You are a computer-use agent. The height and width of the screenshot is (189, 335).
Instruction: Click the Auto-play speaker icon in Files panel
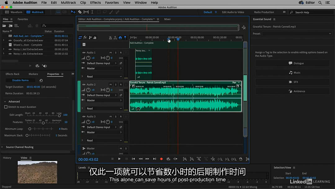click(44, 66)
